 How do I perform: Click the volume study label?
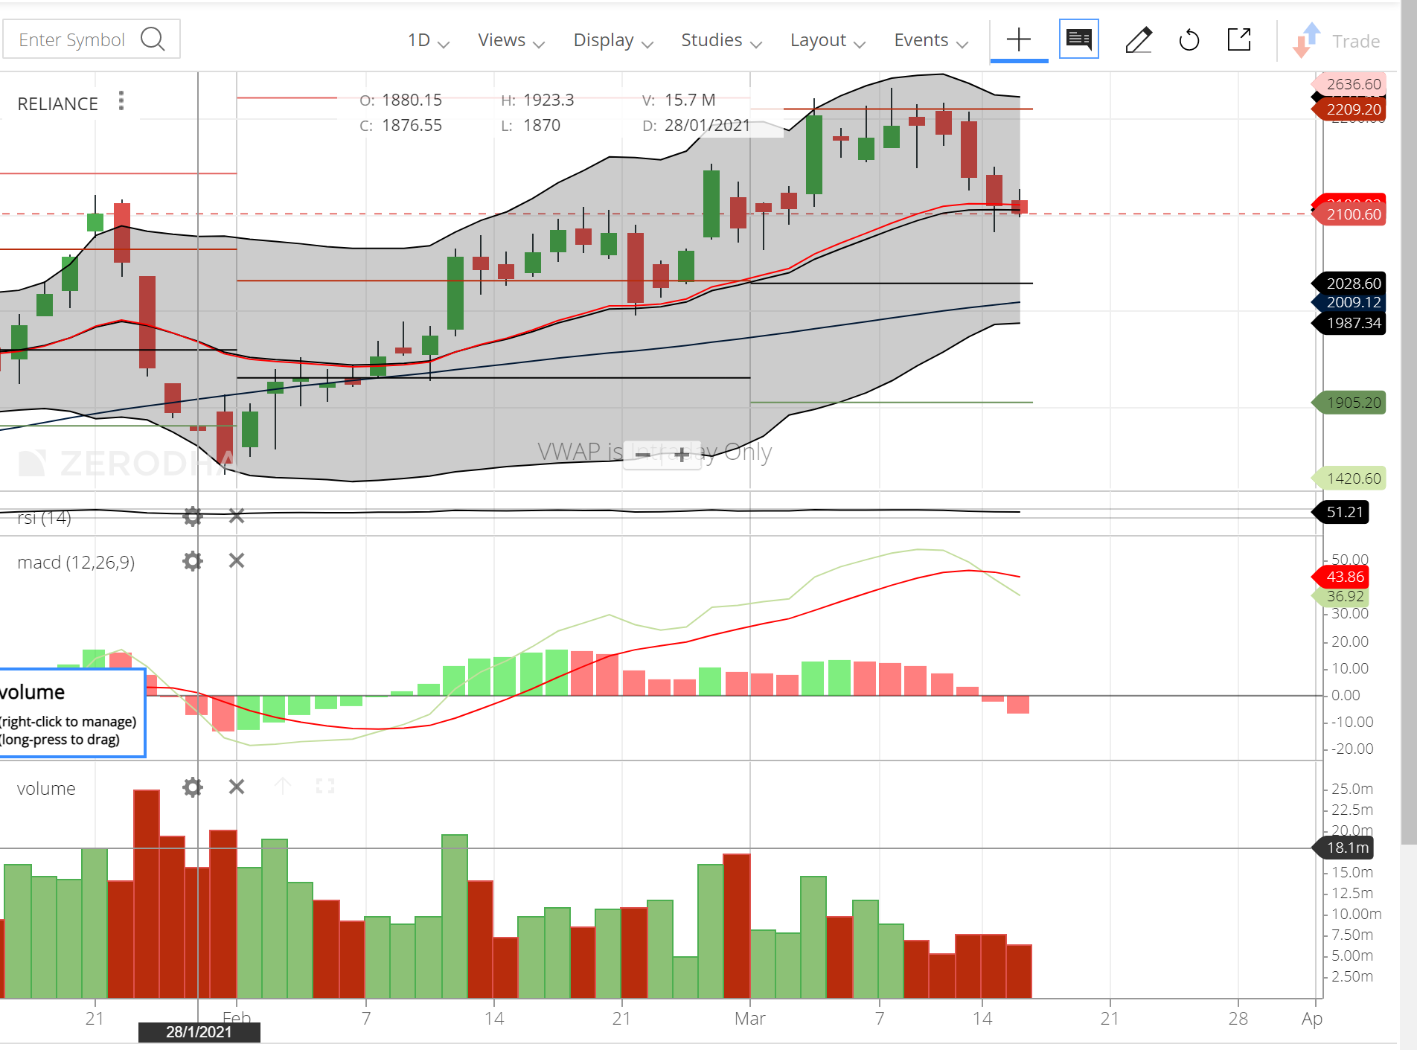46,789
